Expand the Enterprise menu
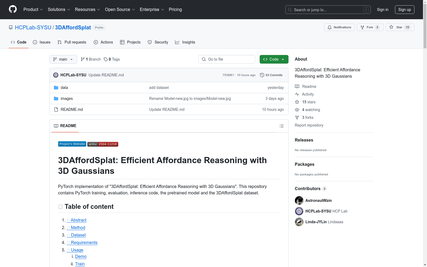 pos(152,9)
